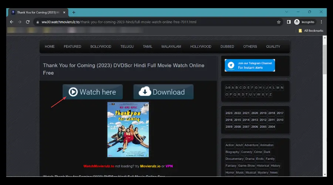Open the side panel icon

289,22
